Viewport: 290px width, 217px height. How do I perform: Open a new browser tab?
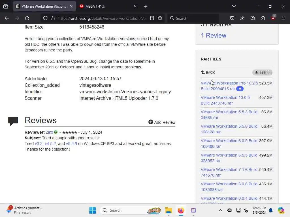[x=146, y=6]
